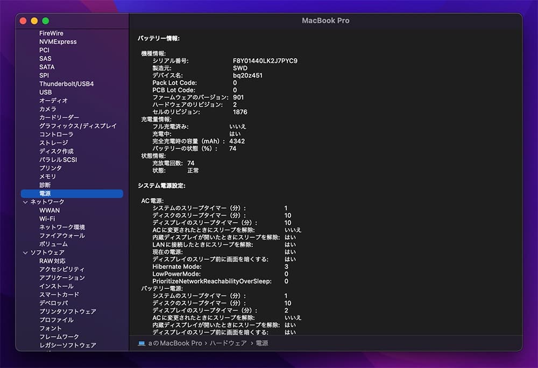Screen dimensions: 538x368
Task: Click the device name bq20z451
Action: coord(247,75)
